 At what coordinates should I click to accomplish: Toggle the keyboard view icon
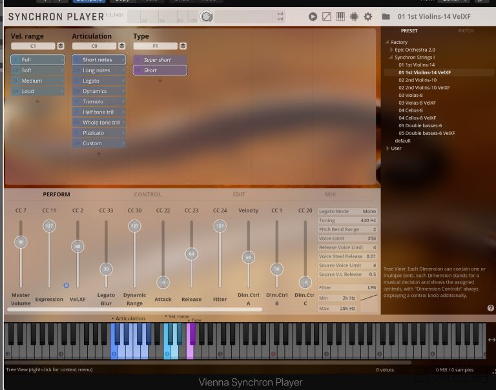click(x=340, y=16)
